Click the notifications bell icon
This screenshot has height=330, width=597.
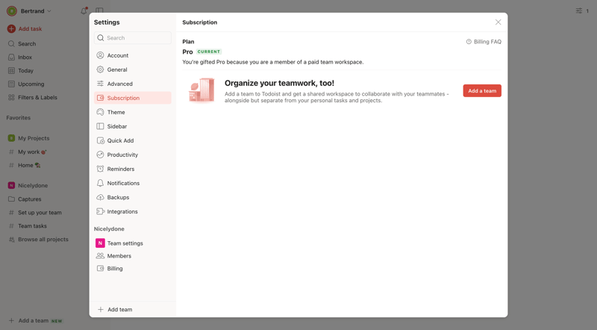[x=84, y=10]
